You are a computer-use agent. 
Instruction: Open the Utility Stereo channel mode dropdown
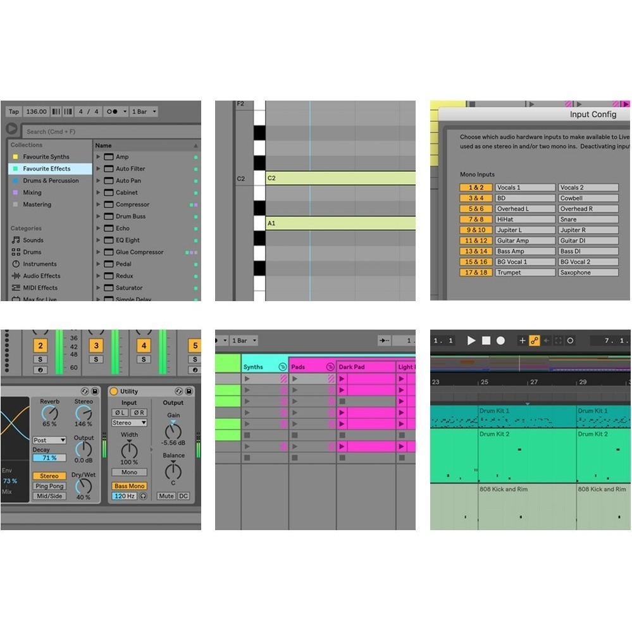(129, 423)
